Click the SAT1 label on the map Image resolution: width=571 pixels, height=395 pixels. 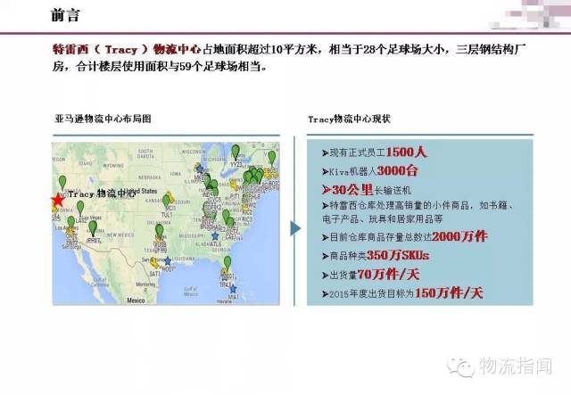(x=154, y=273)
